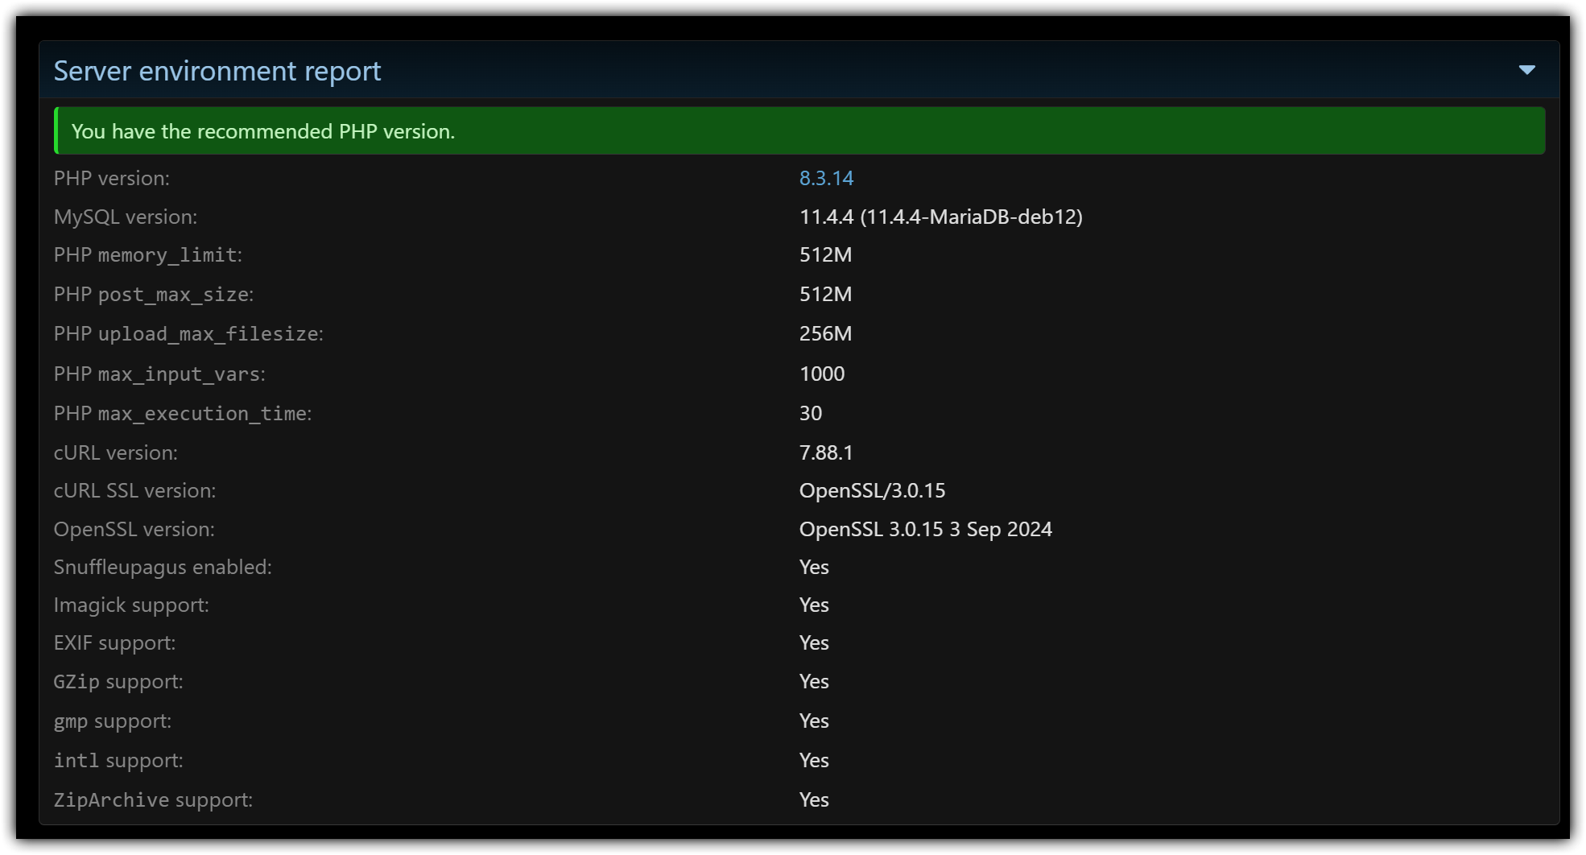Click the MySQL version MariaDB value
The height and width of the screenshot is (855, 1586).
point(940,217)
